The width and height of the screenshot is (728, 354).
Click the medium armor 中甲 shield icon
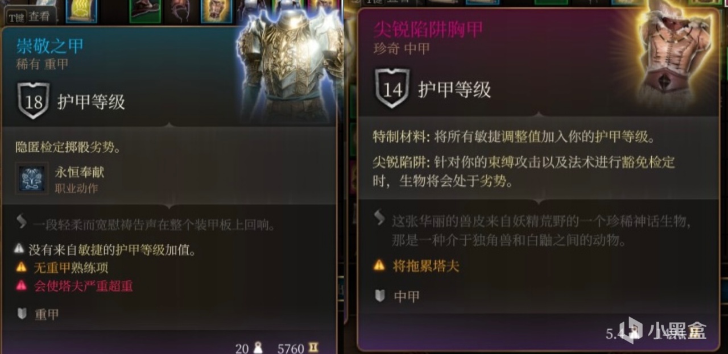[380, 295]
